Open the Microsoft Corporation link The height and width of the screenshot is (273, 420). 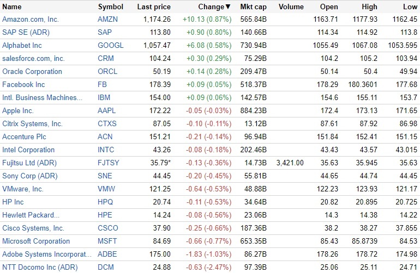click(x=36, y=241)
